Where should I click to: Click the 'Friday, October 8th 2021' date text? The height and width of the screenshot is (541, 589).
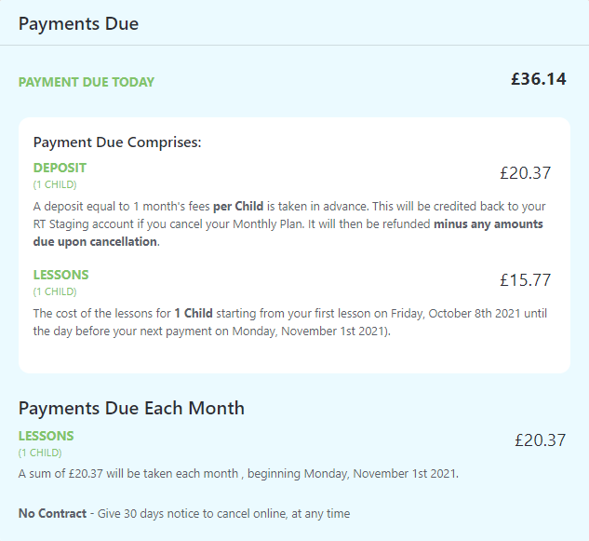pos(455,314)
